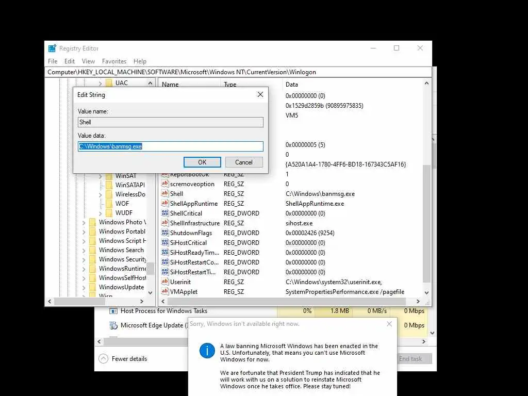Click the Host Process for Windows Tasks icon
The image size is (528, 396).
(113, 311)
